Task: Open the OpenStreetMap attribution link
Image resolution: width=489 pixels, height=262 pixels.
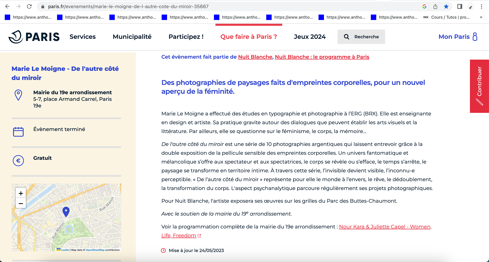Action: 95,250
